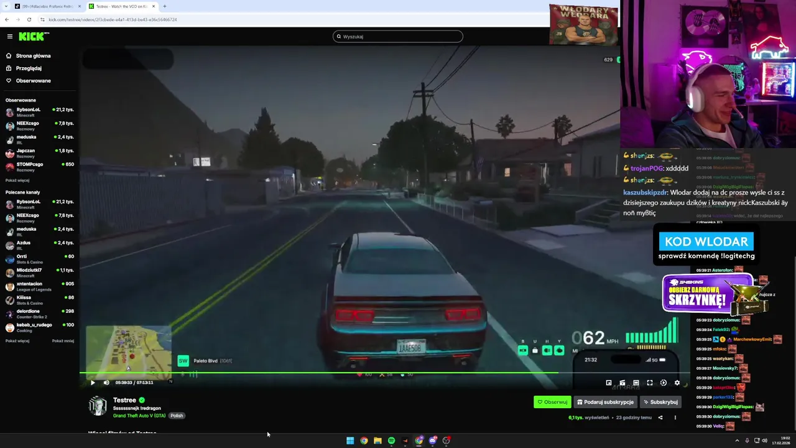This screenshot has height=448, width=796.
Task: Open Grand Theft Auto V category link
Action: (x=139, y=416)
